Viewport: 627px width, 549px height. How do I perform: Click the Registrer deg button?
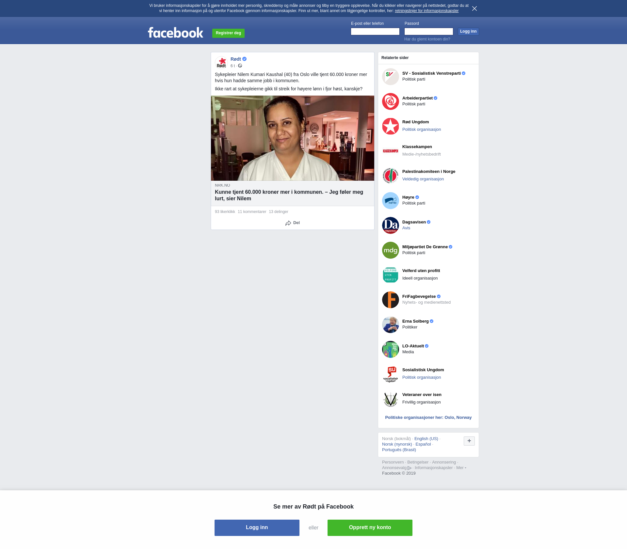pyautogui.click(x=228, y=33)
